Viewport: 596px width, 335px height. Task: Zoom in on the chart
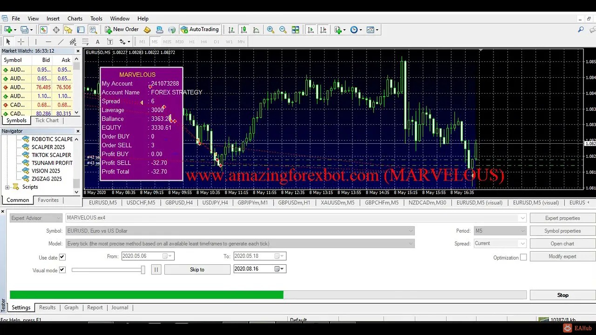coord(271,30)
